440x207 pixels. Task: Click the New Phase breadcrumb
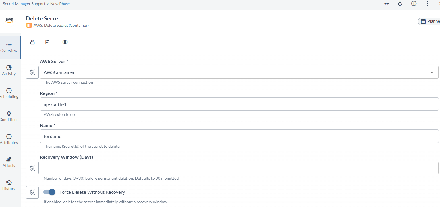pos(60,4)
